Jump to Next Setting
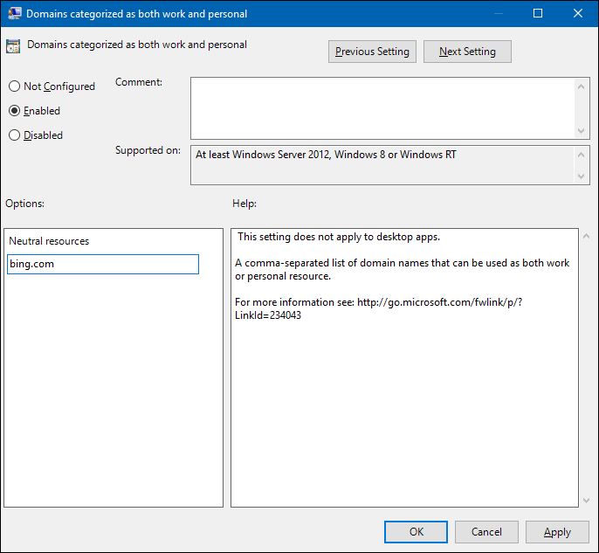 point(467,52)
